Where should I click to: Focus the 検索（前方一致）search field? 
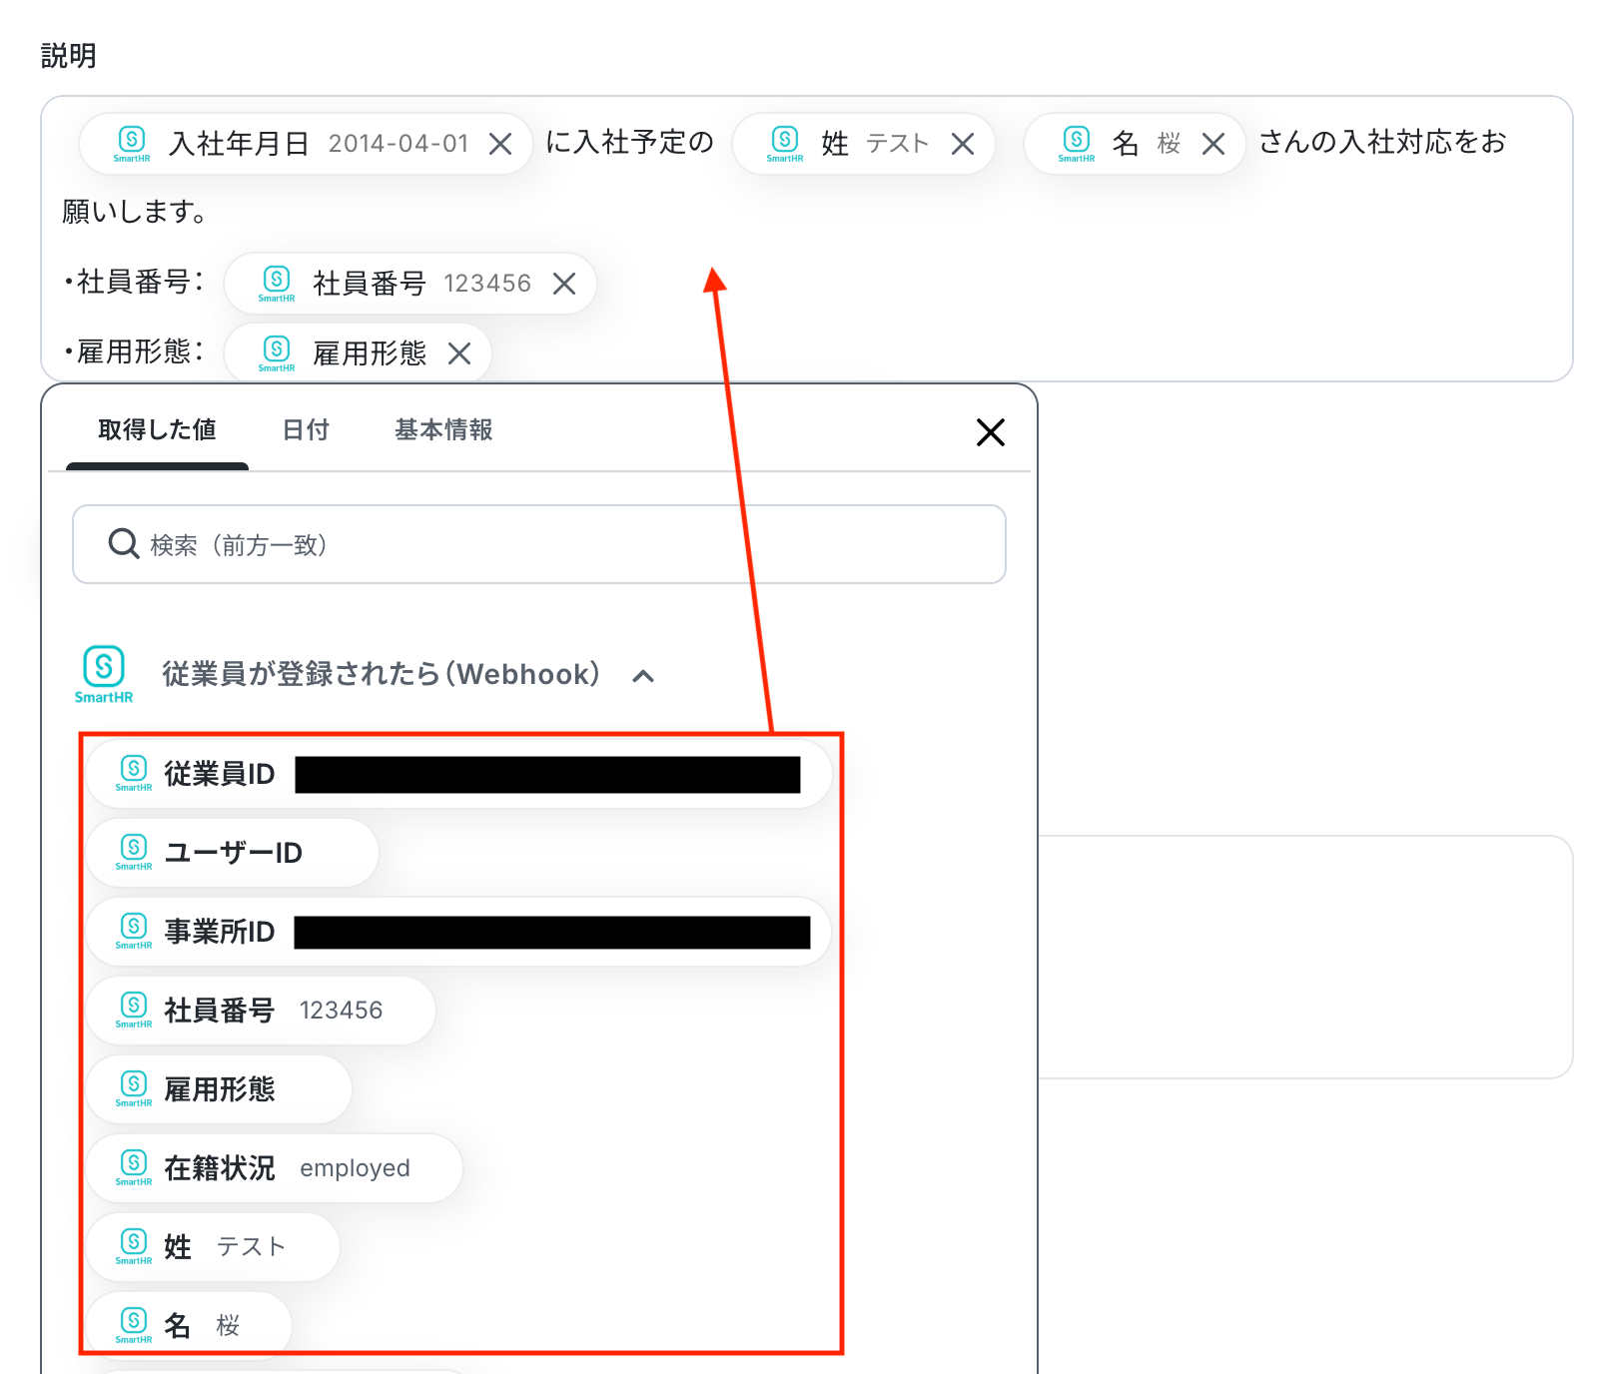click(x=539, y=544)
